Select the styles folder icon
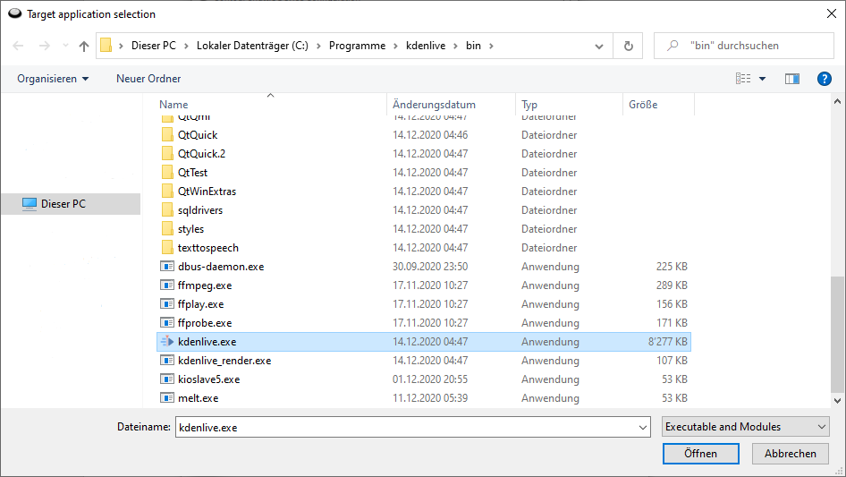 tap(167, 229)
